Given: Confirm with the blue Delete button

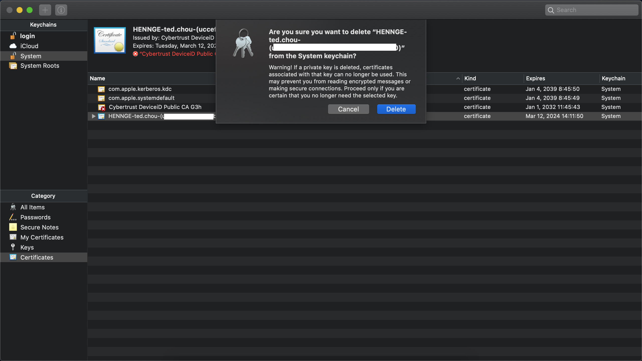Looking at the screenshot, I should tap(396, 109).
